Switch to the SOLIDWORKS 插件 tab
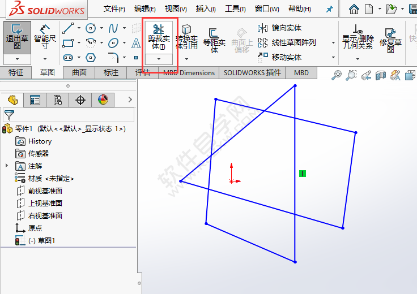The image size is (417, 294). (252, 73)
